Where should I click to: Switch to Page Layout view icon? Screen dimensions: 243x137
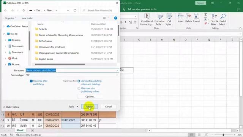click(x=199, y=135)
